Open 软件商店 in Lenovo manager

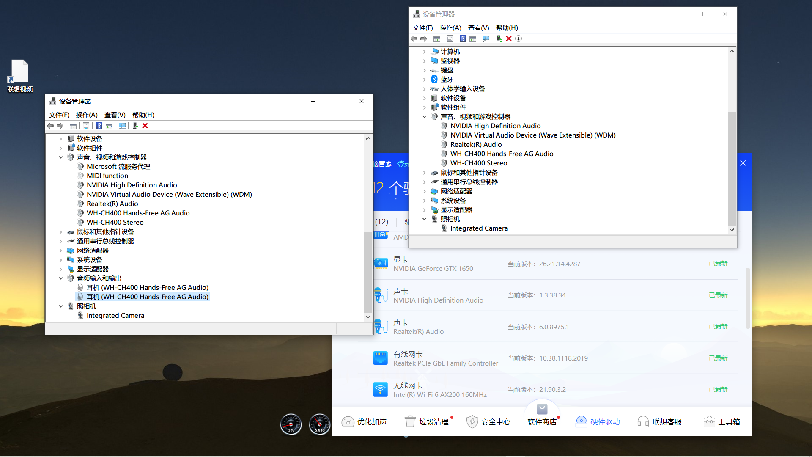542,416
